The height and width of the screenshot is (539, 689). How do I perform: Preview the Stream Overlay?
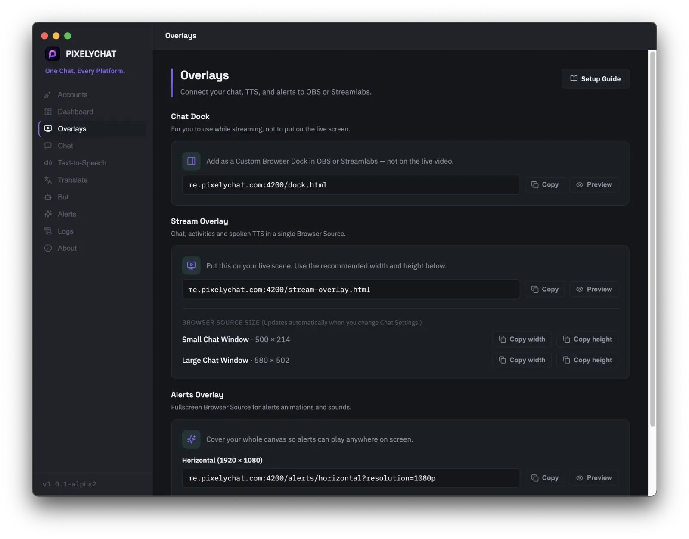click(594, 290)
